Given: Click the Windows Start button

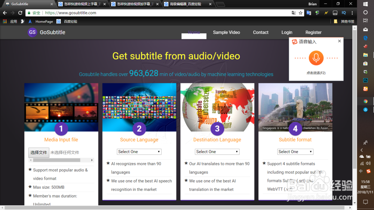Looking at the screenshot, I should (x=365, y=4).
